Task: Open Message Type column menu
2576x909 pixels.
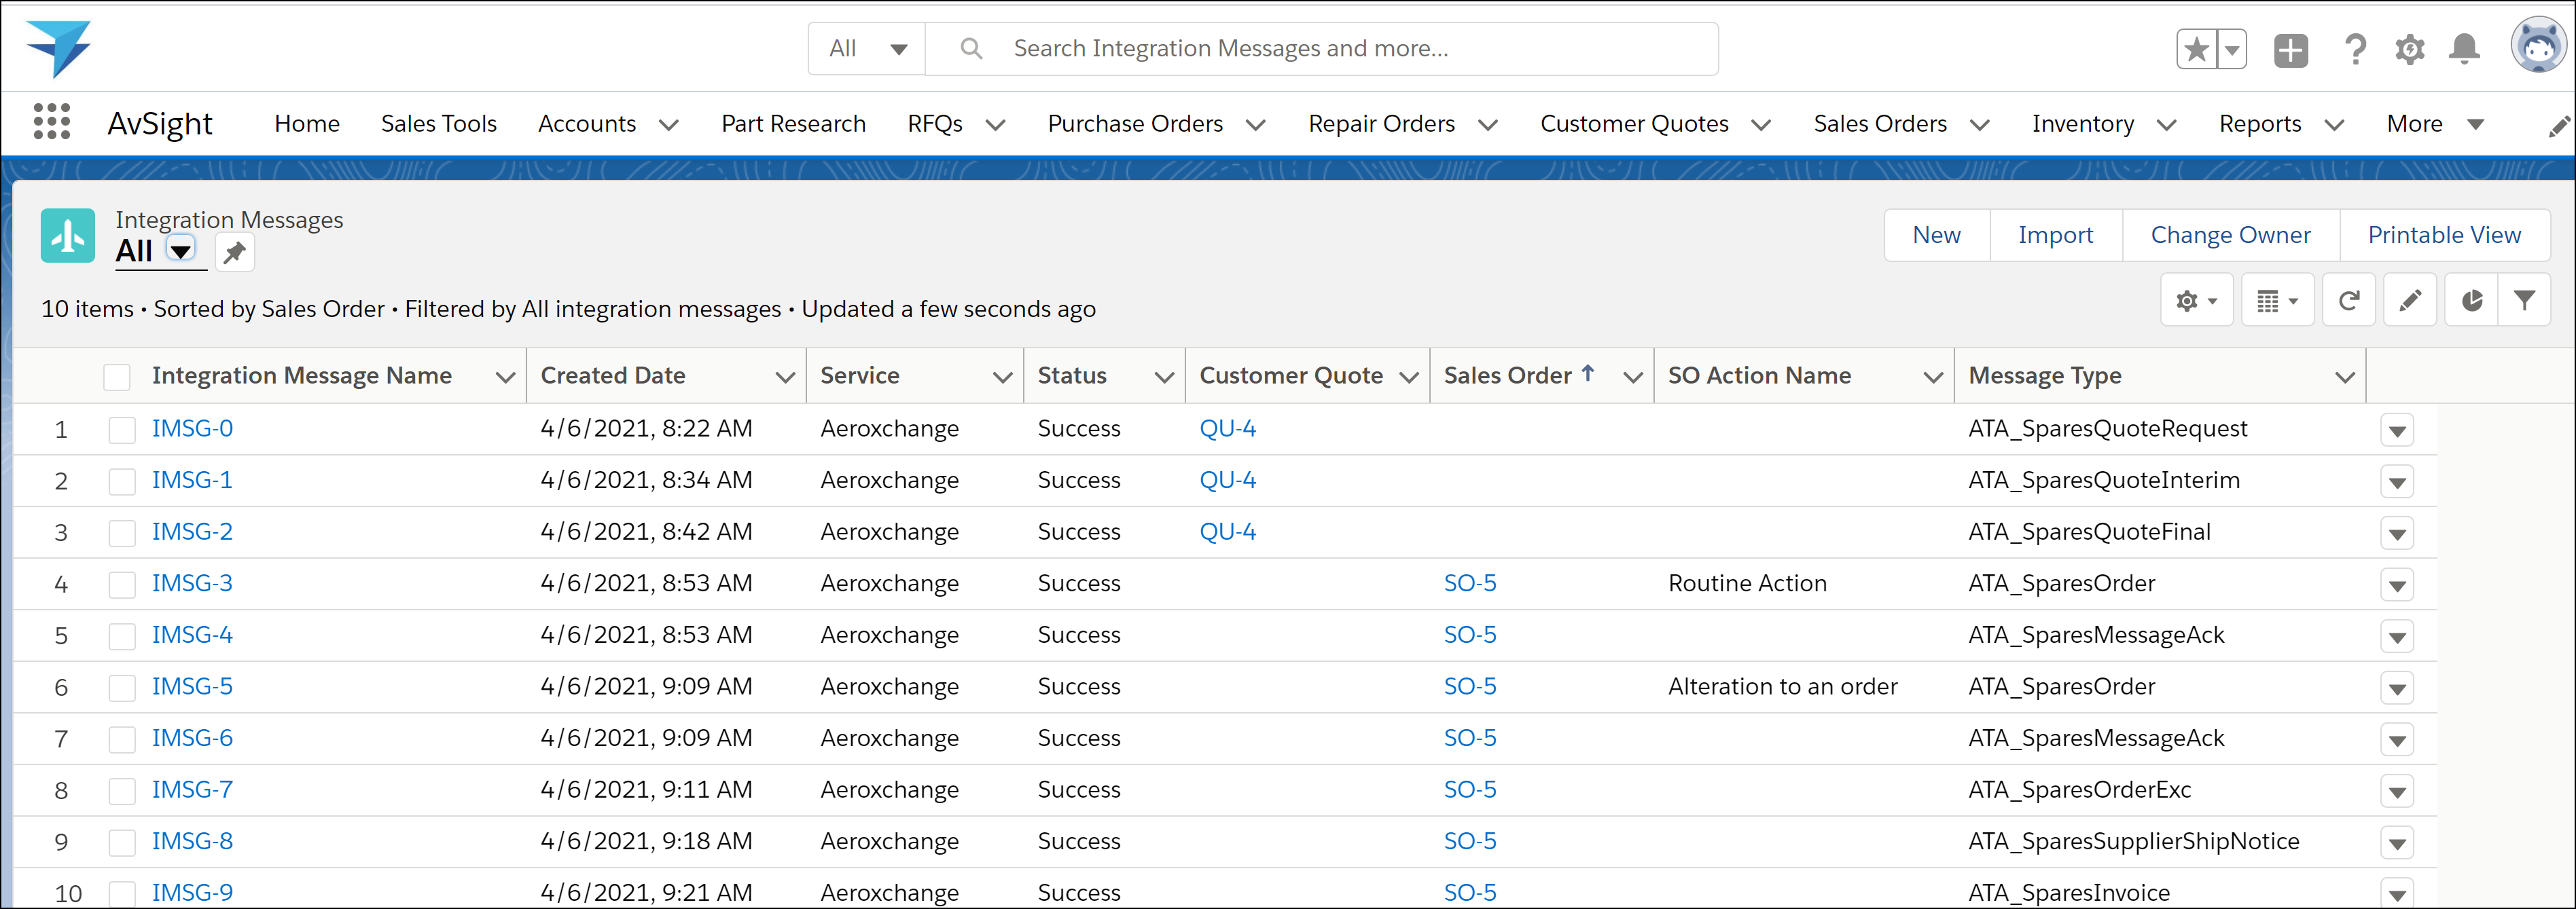Action: pyautogui.click(x=2344, y=377)
